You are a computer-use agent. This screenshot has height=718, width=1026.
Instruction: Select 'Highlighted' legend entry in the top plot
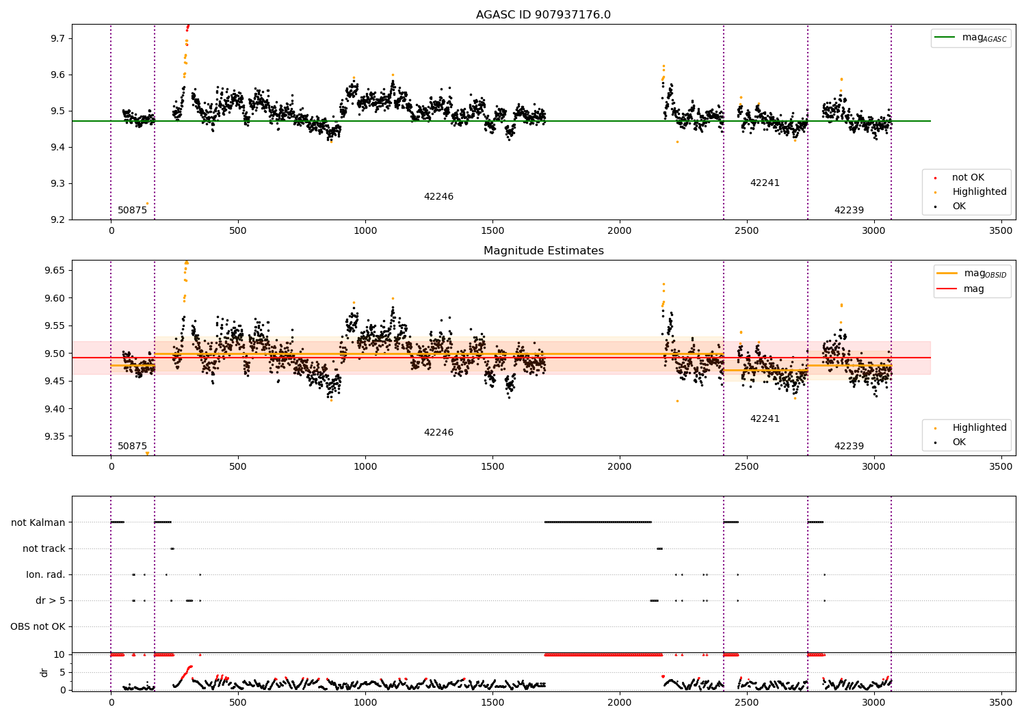coord(979,192)
